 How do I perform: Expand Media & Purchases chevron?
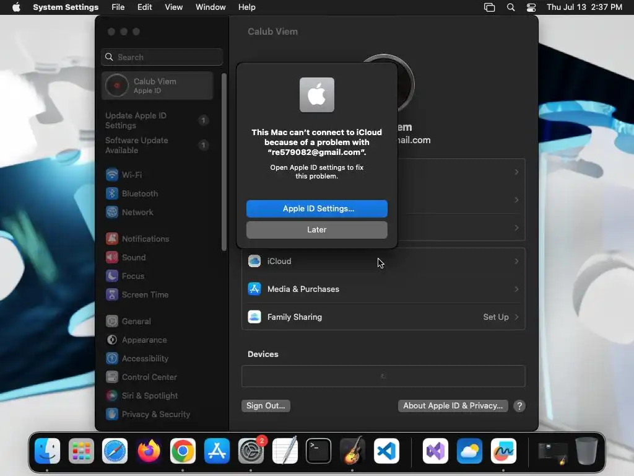click(x=517, y=289)
